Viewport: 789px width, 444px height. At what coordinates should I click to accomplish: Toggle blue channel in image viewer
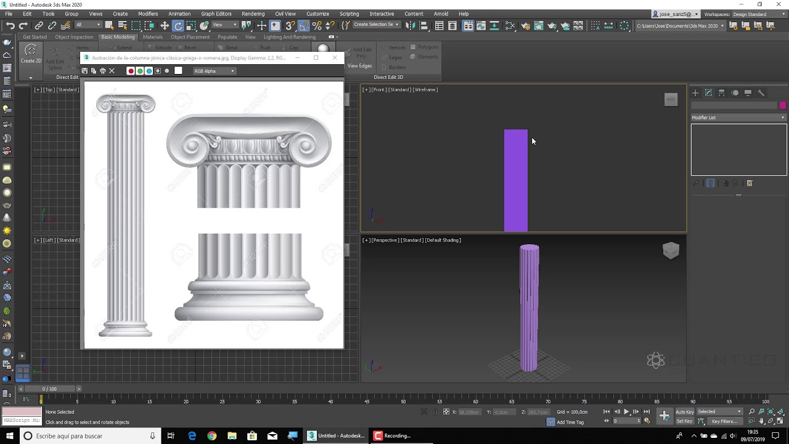(x=149, y=71)
